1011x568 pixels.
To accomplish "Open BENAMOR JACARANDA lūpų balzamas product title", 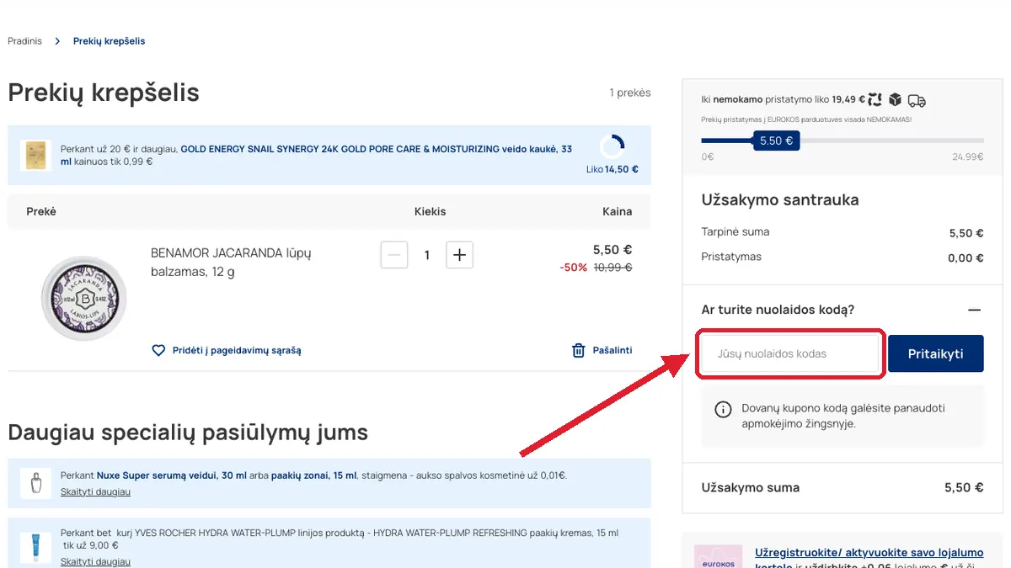I will point(231,262).
